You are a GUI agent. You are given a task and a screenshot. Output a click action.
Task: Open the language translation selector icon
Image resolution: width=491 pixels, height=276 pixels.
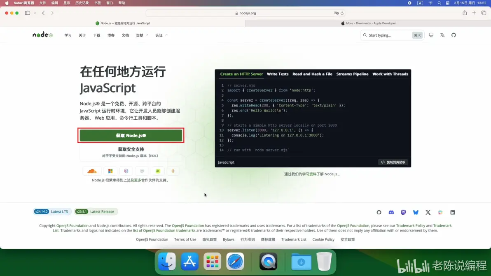pyautogui.click(x=442, y=35)
